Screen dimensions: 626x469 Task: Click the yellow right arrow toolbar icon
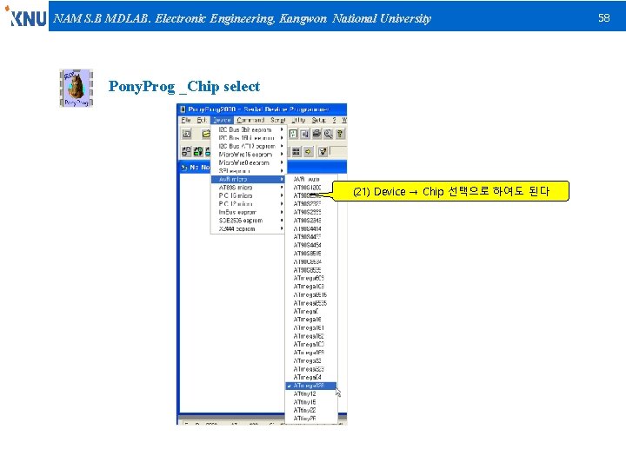308,151
